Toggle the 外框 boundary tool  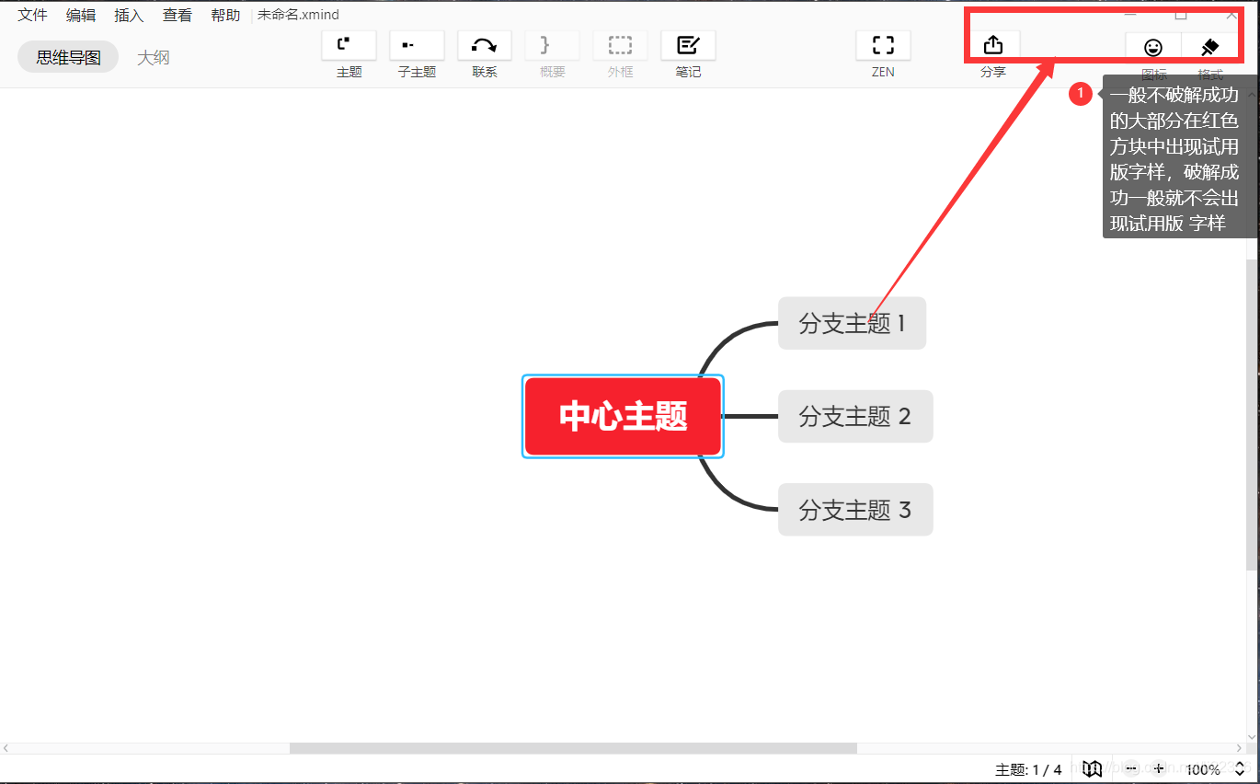(620, 44)
